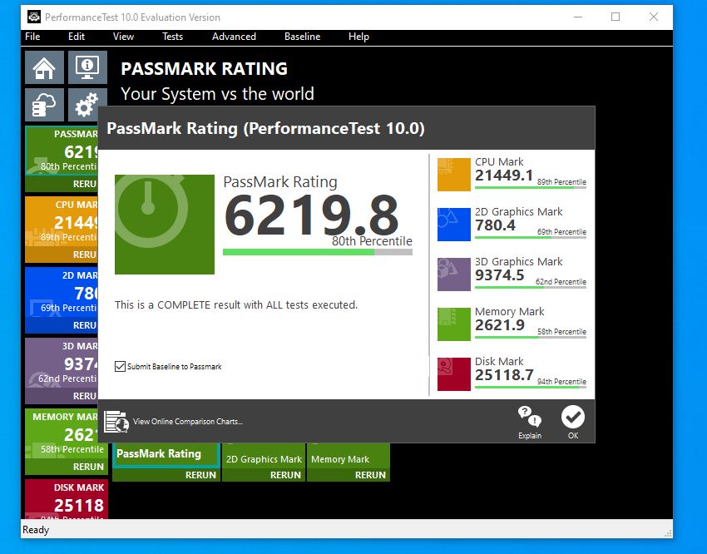Open View Online Comparison Charts link

[188, 422]
